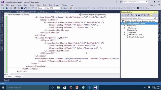Collapse the ControlTemplateExample project node
This screenshot has width=161, height=90.
pos(123,23)
